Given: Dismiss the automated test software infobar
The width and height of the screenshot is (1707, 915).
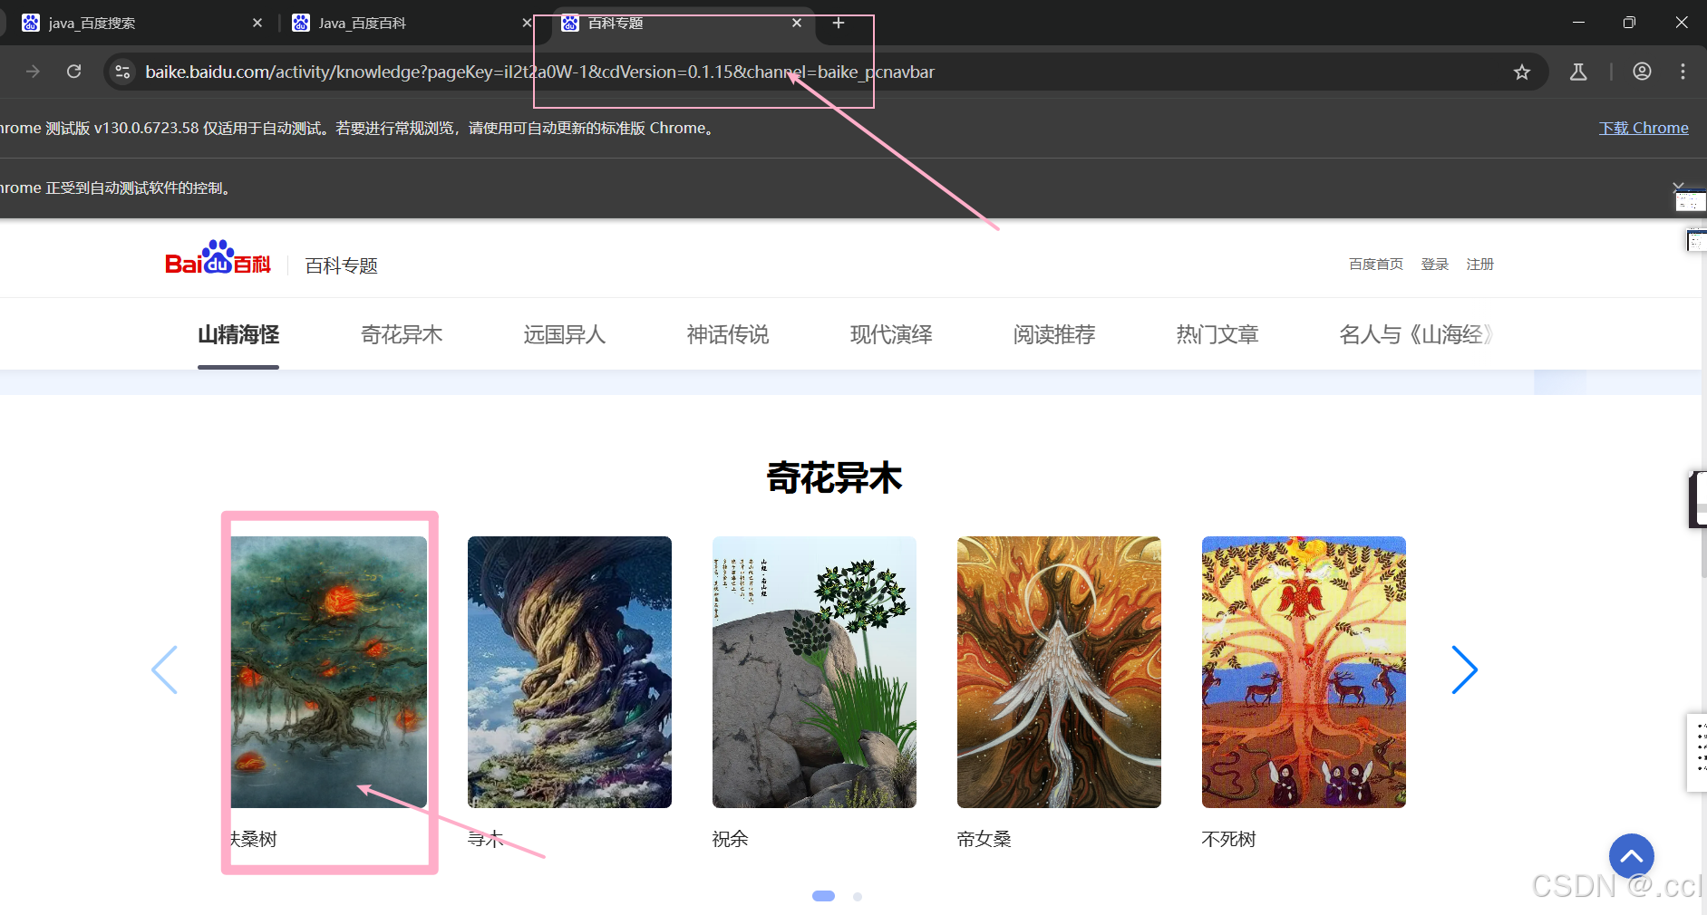Looking at the screenshot, I should pos(1678,187).
